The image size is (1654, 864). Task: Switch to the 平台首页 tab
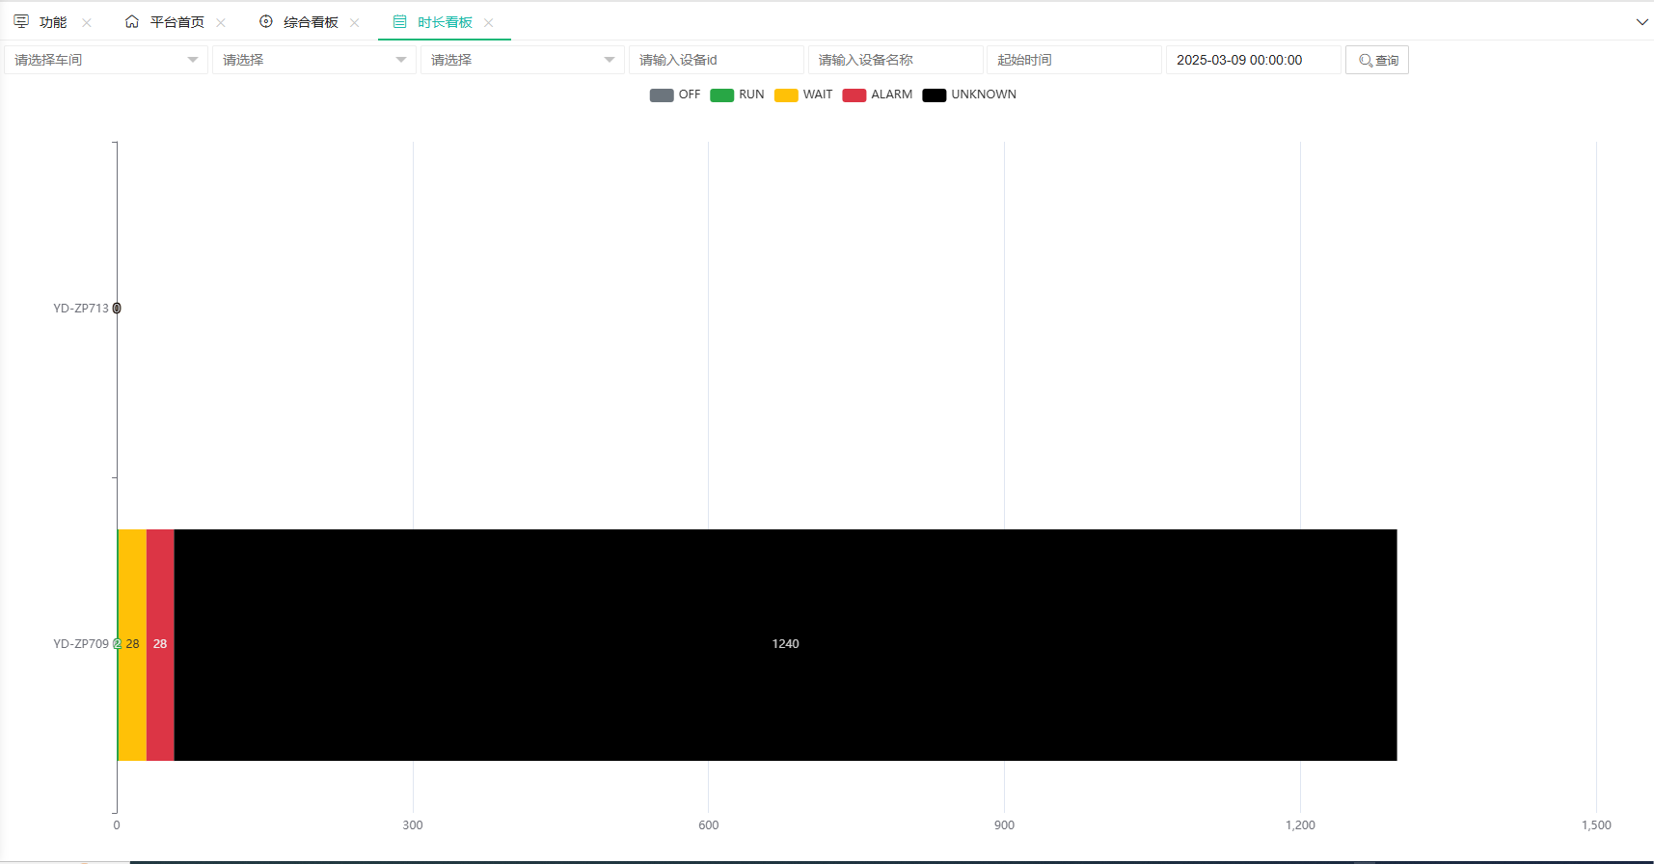(x=177, y=22)
